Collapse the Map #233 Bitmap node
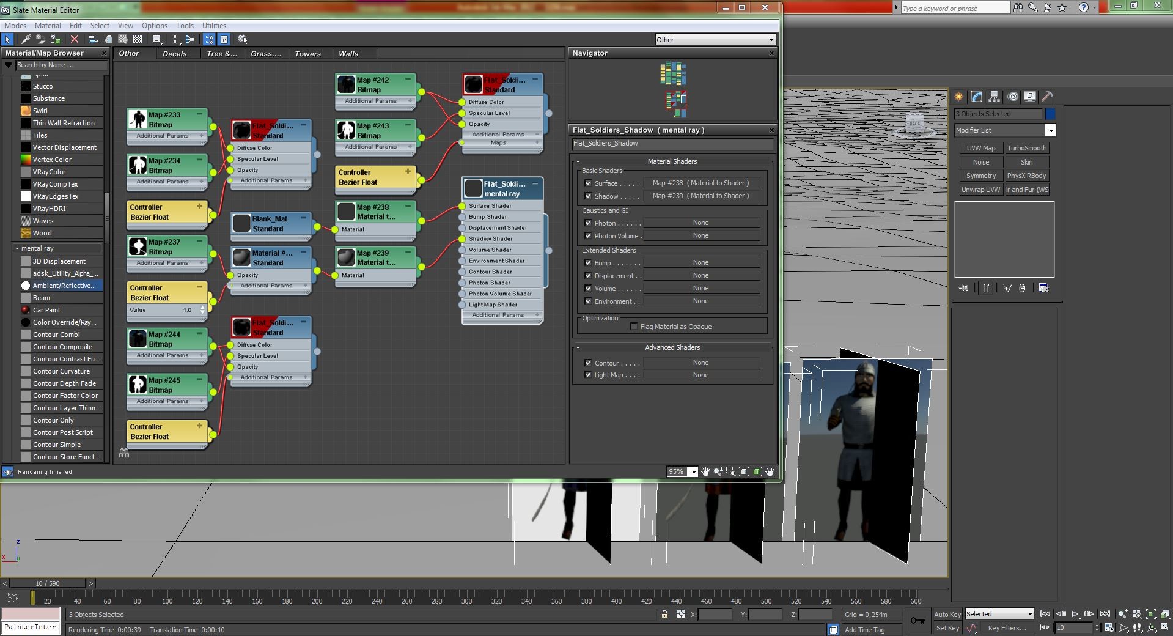This screenshot has height=636, width=1173. pos(199,114)
